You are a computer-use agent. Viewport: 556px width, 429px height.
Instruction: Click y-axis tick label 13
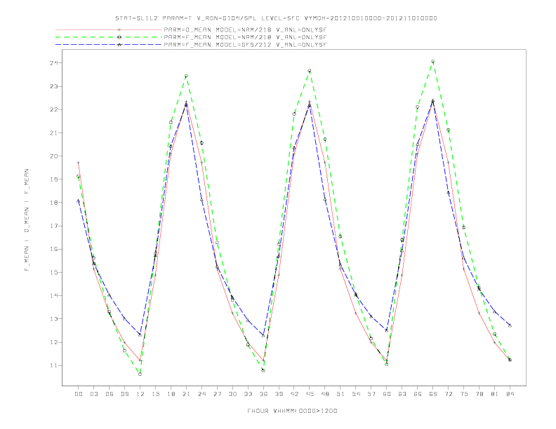(x=54, y=319)
